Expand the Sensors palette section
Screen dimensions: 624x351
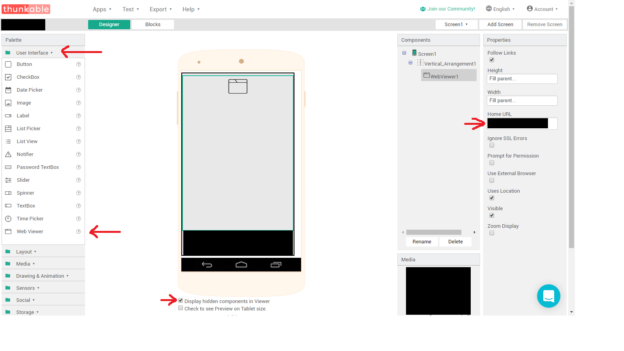click(x=43, y=288)
